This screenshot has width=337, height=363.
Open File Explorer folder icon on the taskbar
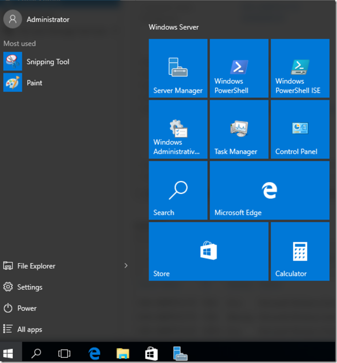(x=123, y=354)
